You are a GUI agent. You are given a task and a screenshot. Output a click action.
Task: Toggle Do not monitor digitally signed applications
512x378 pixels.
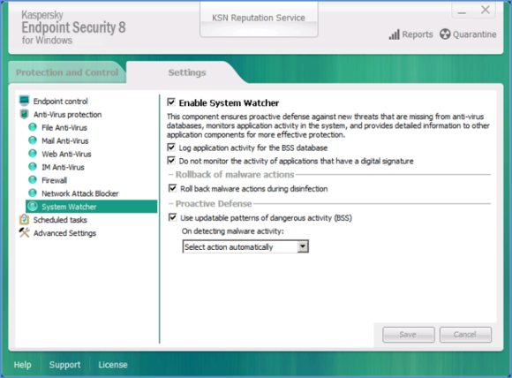point(171,161)
